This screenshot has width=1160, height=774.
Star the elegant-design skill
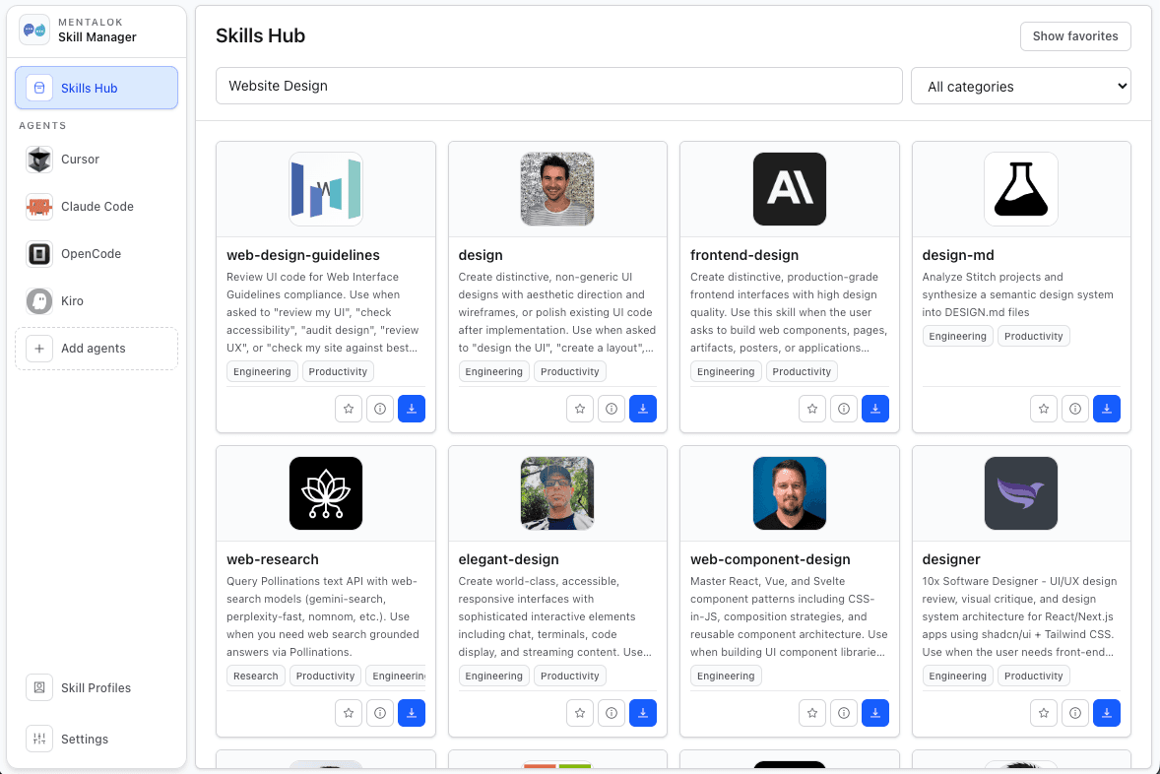(x=580, y=713)
